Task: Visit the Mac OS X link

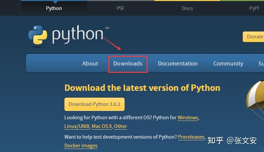Action: coord(102,126)
